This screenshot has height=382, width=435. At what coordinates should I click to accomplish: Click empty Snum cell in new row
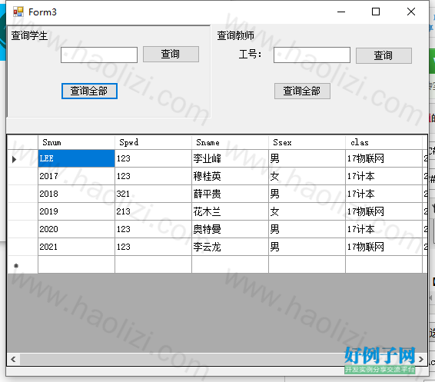click(76, 264)
